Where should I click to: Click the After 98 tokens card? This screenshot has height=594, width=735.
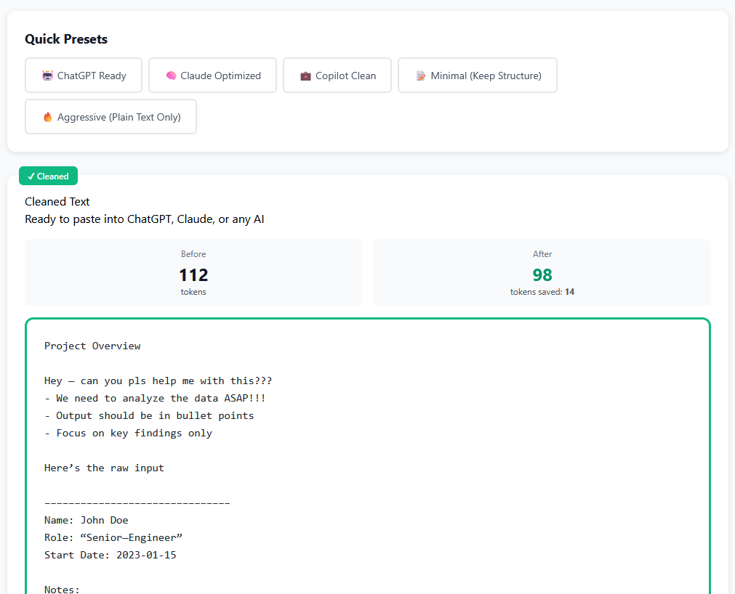click(542, 272)
